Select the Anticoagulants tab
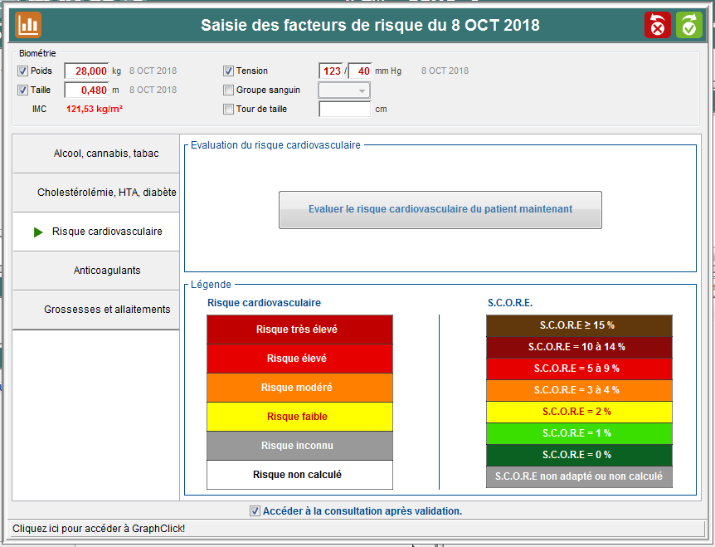 (x=96, y=271)
